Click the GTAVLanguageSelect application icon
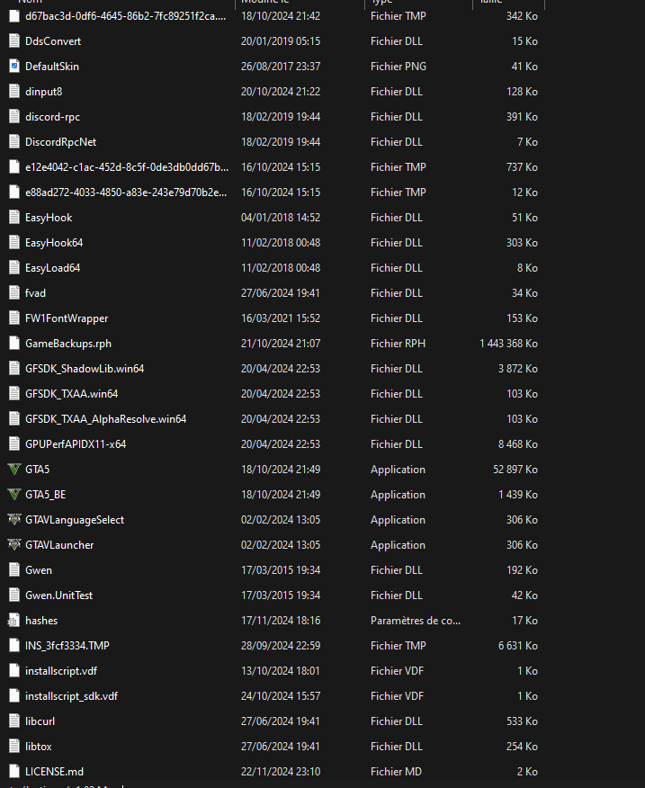The width and height of the screenshot is (645, 788). (13, 520)
